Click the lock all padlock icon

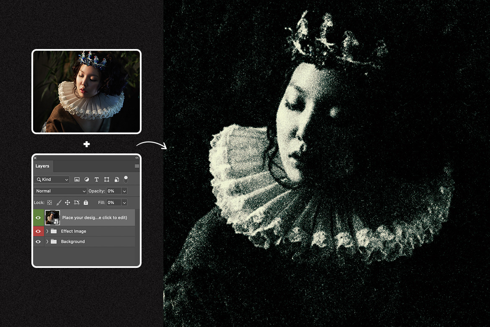coord(86,202)
